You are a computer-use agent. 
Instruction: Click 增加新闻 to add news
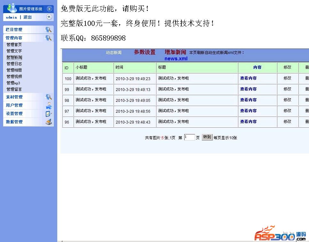175,52
